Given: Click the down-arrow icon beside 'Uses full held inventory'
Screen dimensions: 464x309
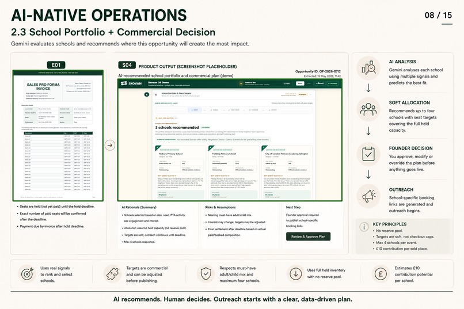Looking at the screenshot, I should [295, 274].
